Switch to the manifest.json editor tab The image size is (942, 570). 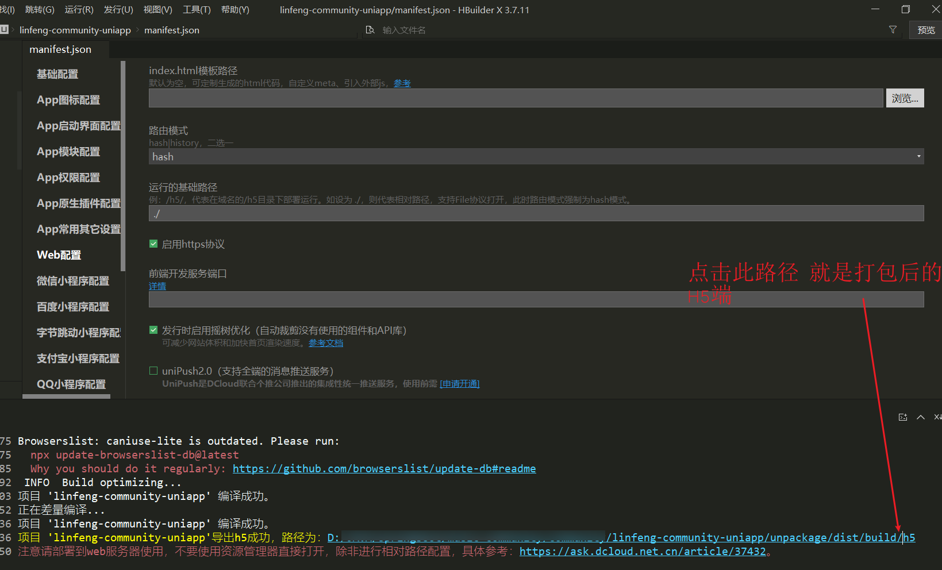pos(60,49)
